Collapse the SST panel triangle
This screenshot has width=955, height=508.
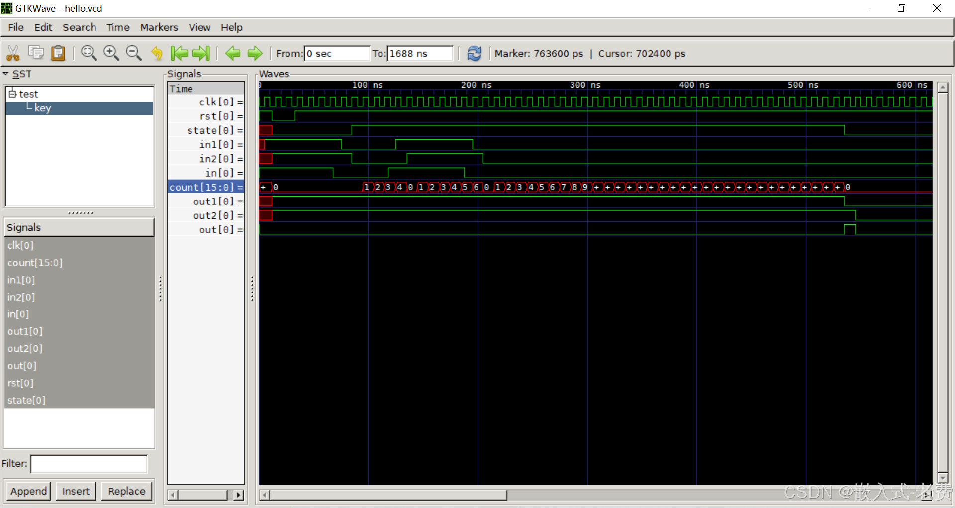(x=6, y=74)
